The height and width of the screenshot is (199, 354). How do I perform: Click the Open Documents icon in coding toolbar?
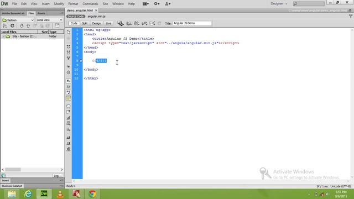click(x=69, y=32)
